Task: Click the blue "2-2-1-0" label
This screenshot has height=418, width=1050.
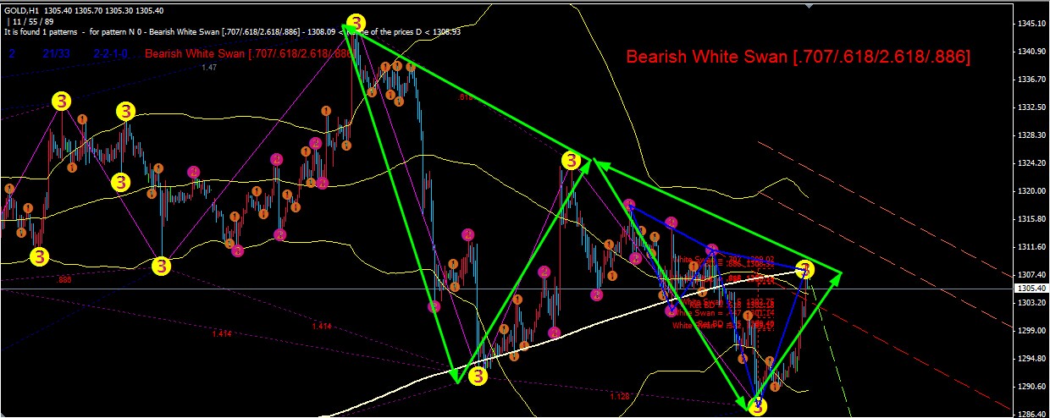Action: [110, 53]
